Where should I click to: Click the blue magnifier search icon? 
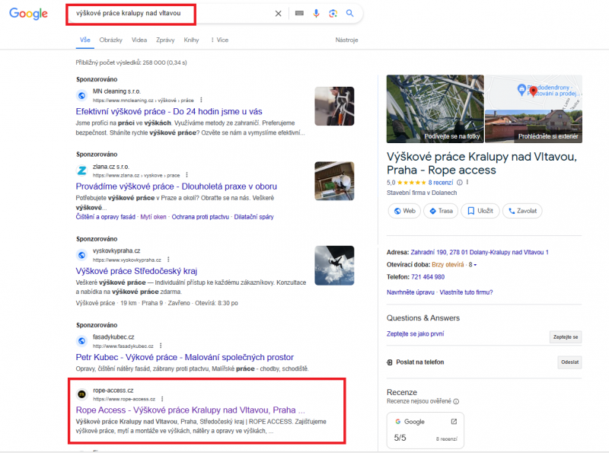(x=350, y=13)
